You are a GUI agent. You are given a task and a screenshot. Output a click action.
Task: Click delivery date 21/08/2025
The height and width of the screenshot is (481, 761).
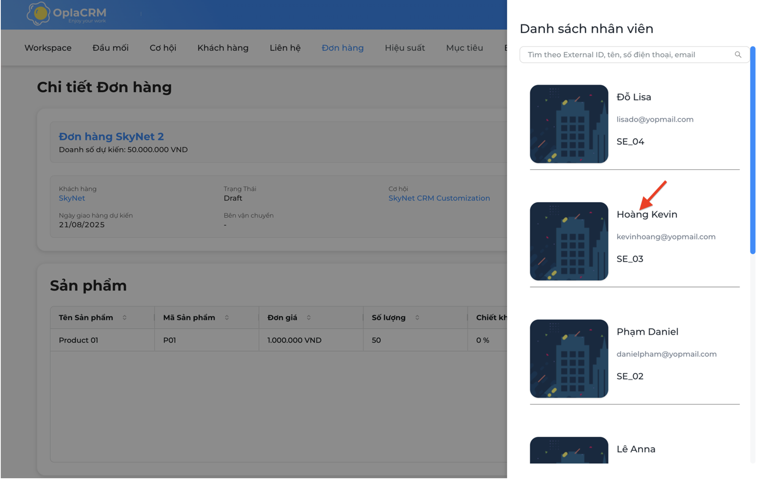tap(82, 226)
